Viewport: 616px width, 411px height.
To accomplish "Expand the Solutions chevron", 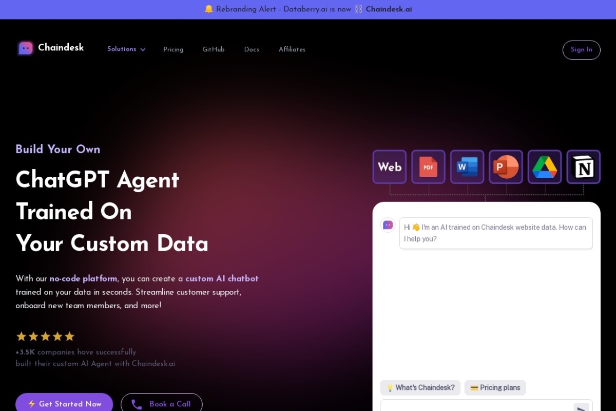I will [143, 49].
